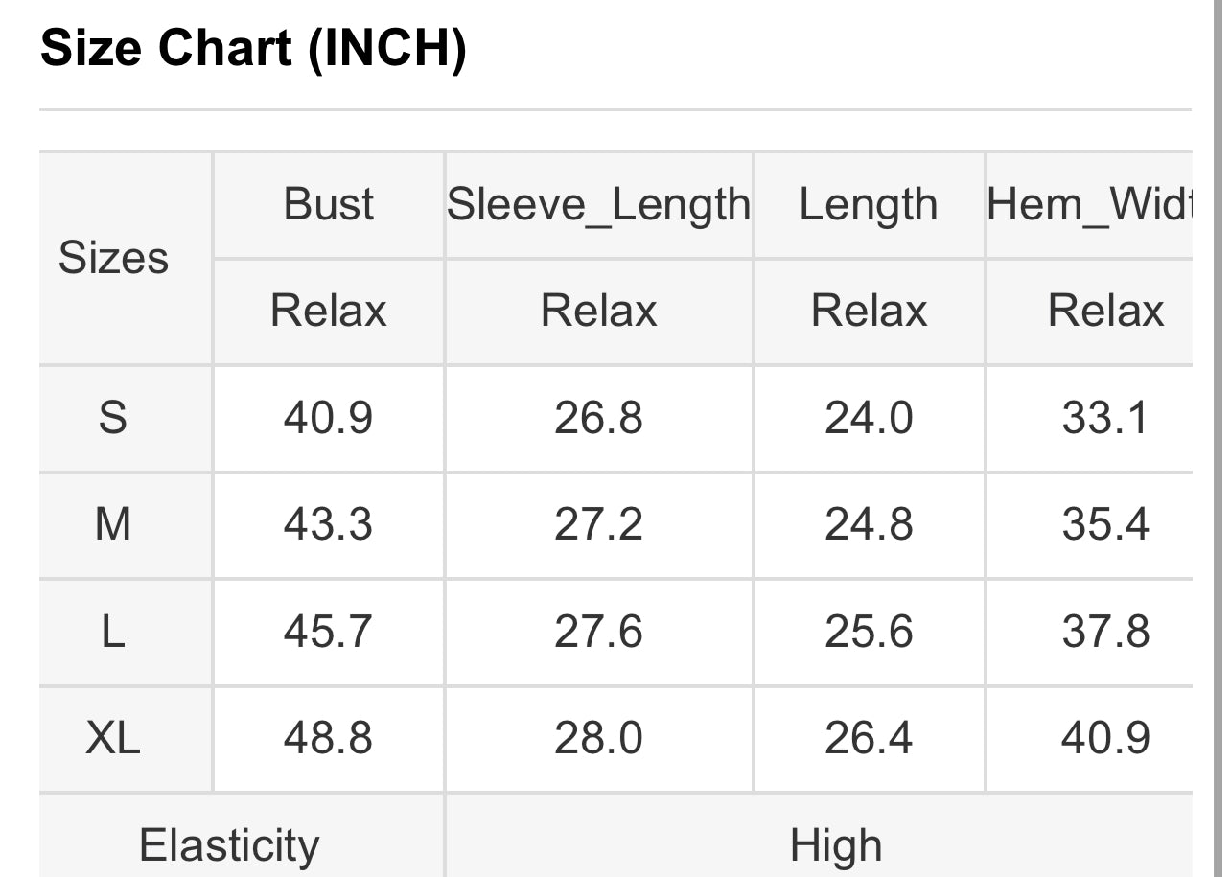This screenshot has height=877, width=1231.
Task: Click the Bust column header
Action: (328, 205)
